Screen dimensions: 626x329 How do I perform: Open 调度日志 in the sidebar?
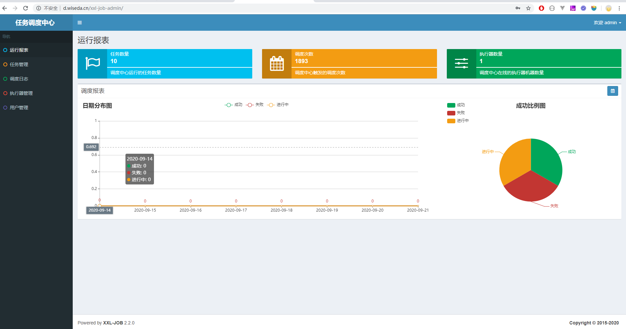click(19, 79)
